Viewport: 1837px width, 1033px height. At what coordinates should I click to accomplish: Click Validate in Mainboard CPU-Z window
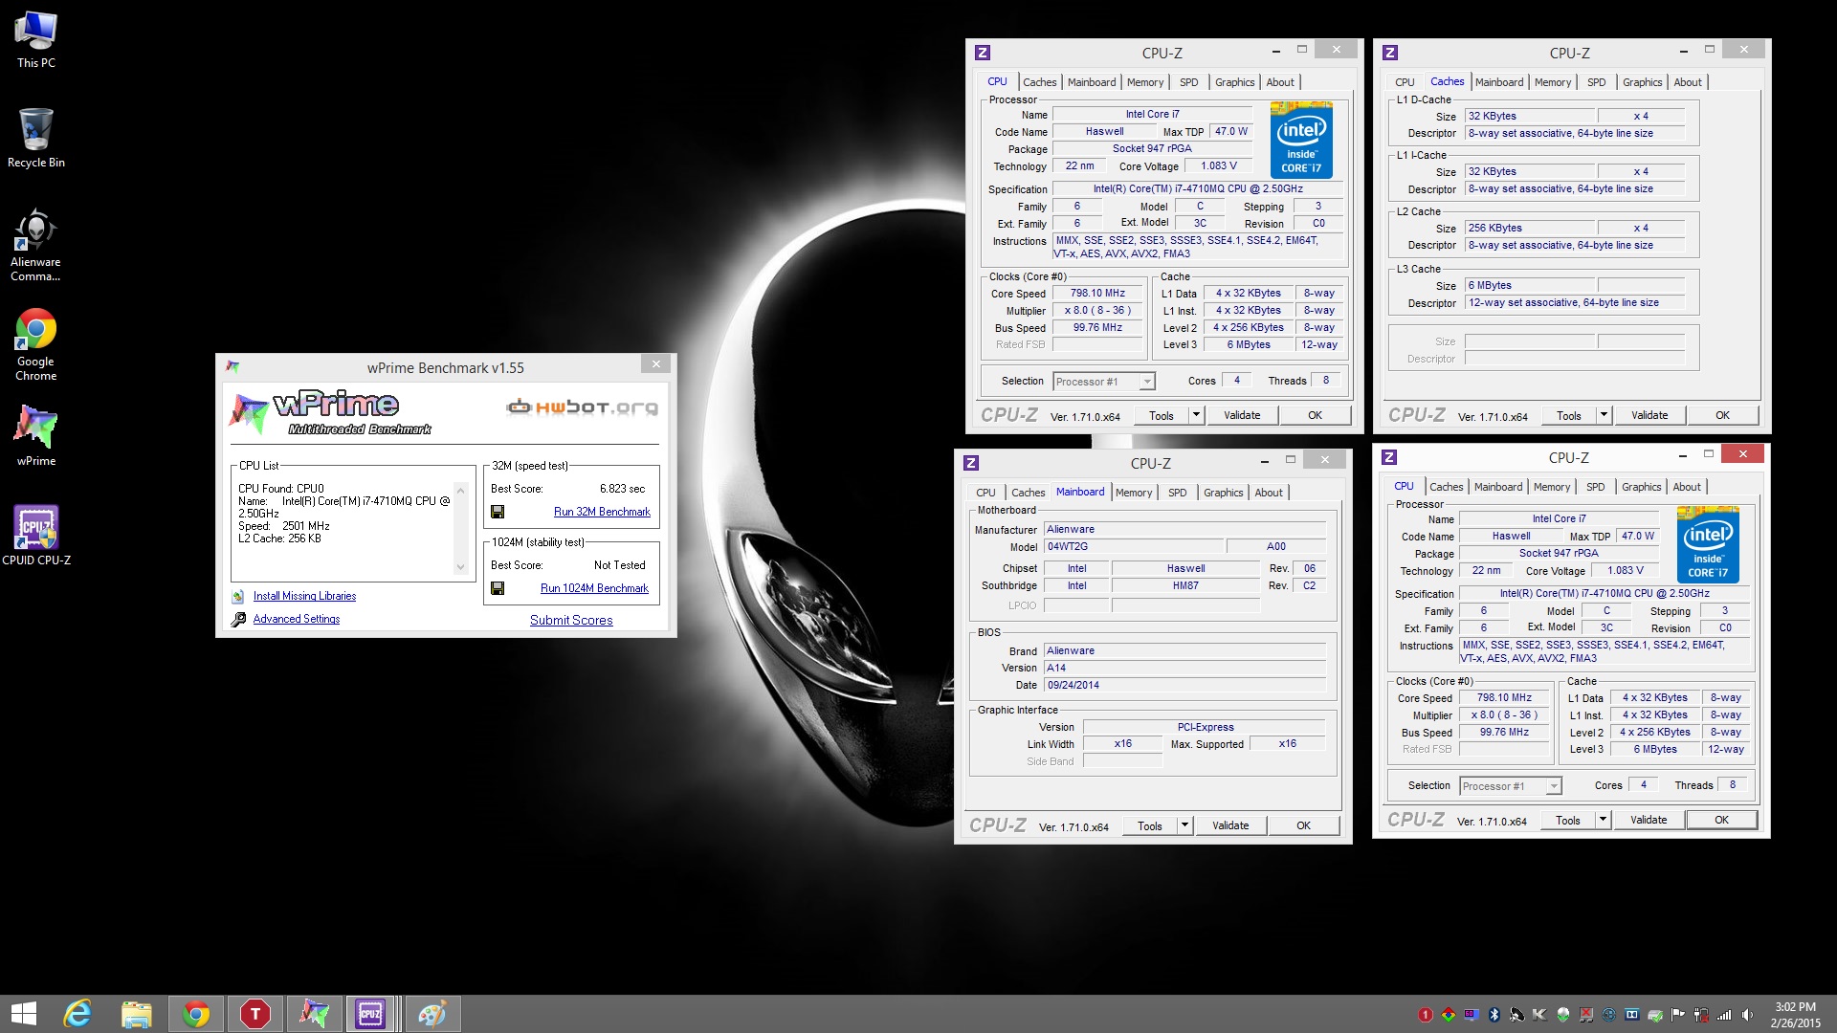click(1230, 825)
